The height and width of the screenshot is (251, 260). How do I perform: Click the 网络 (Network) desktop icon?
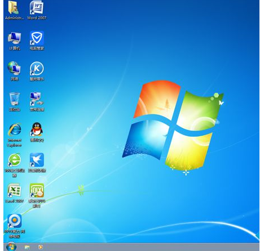tap(14, 68)
